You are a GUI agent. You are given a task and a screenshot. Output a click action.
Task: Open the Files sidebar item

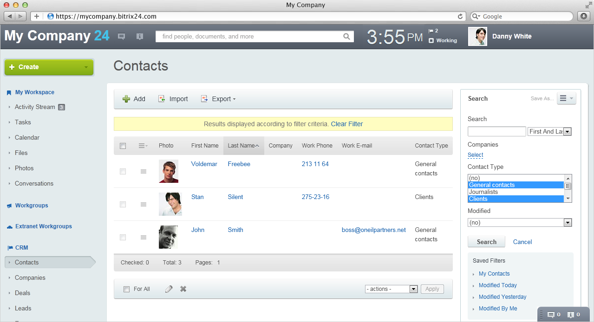pyautogui.click(x=21, y=153)
